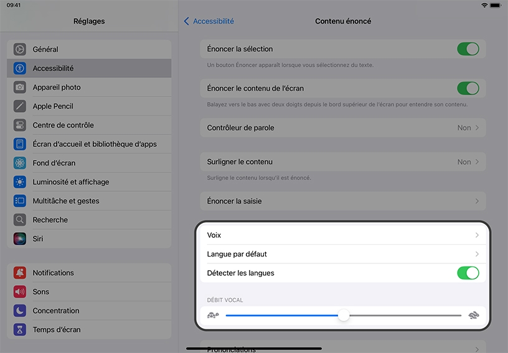Open Contrôleur de parole chevron
The width and height of the screenshot is (508, 353).
pyautogui.click(x=477, y=128)
